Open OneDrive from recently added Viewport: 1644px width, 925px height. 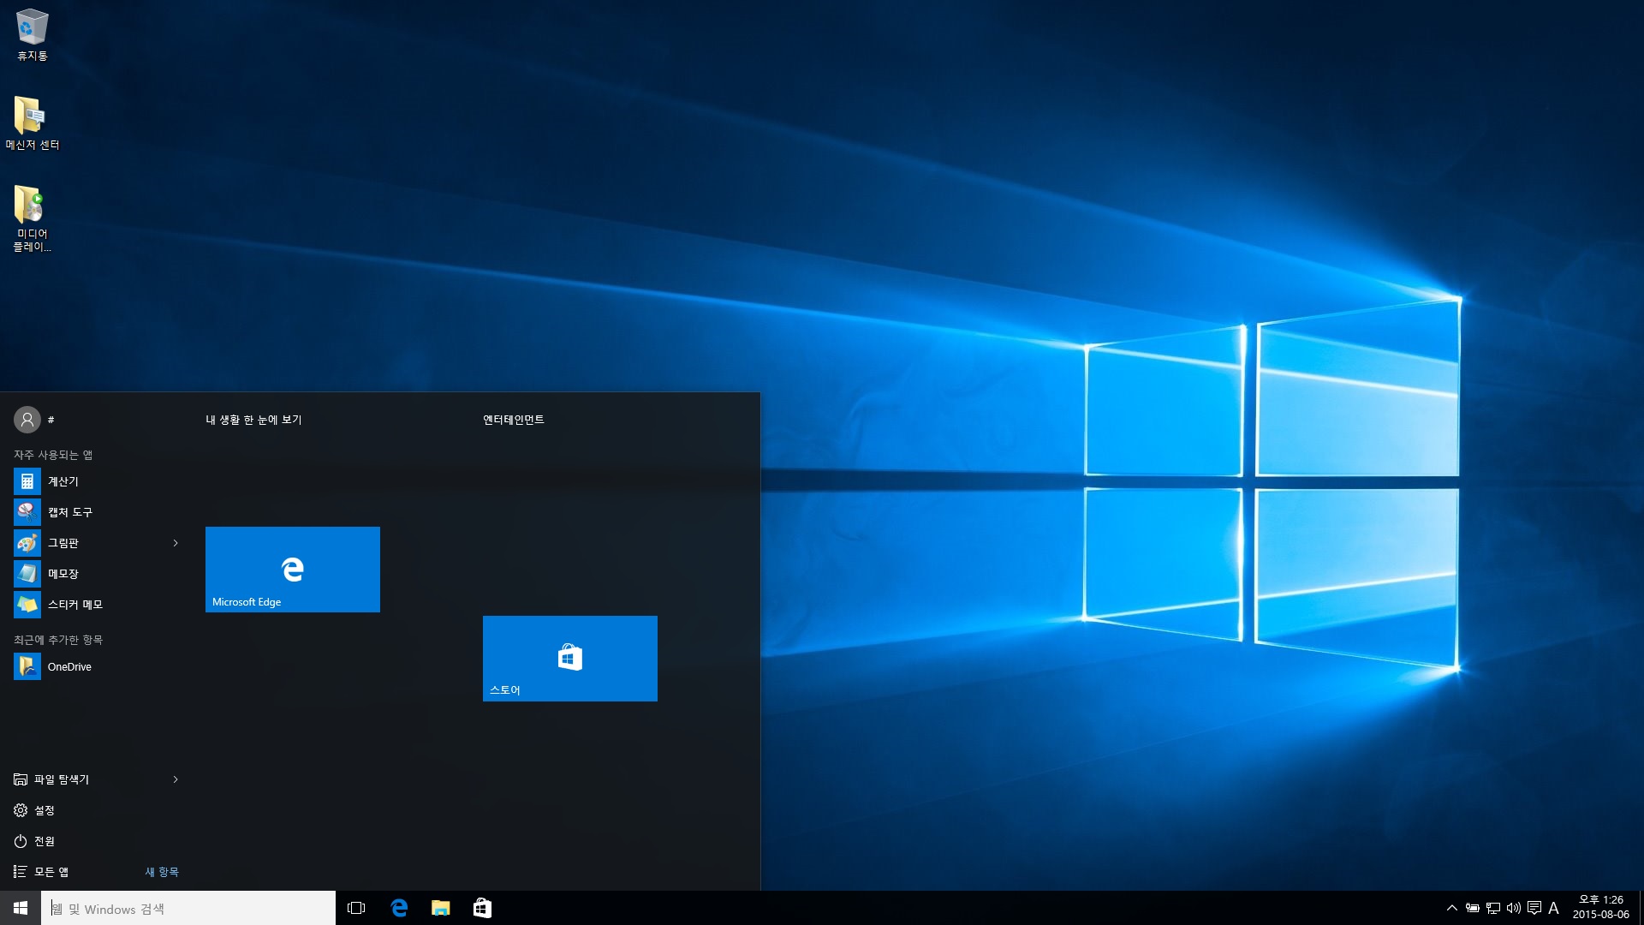tap(96, 666)
